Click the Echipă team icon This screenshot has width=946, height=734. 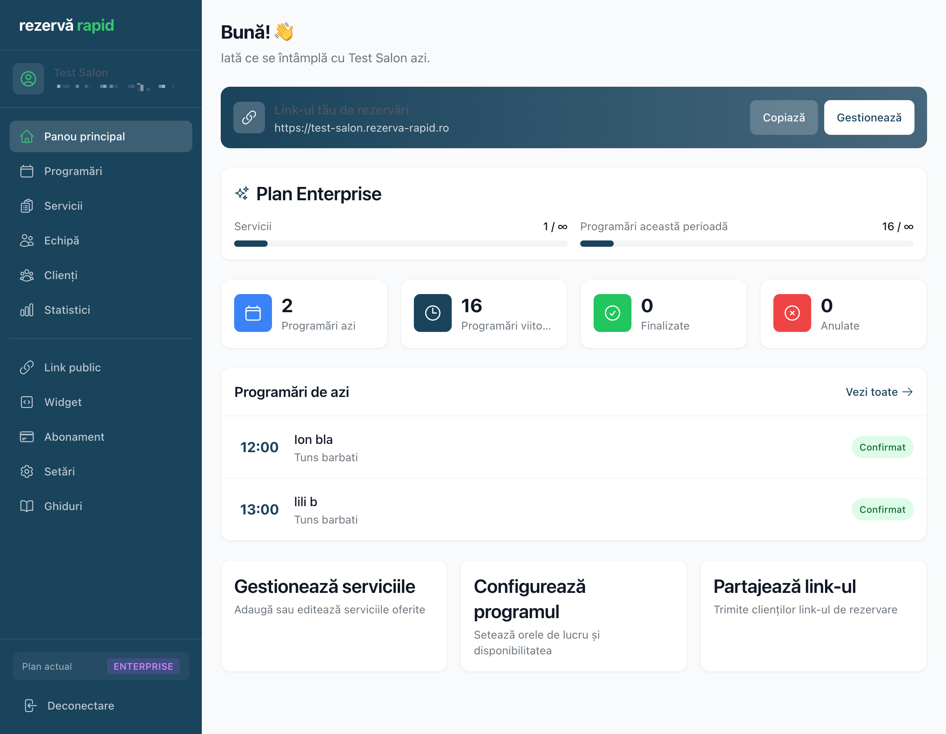click(x=27, y=240)
